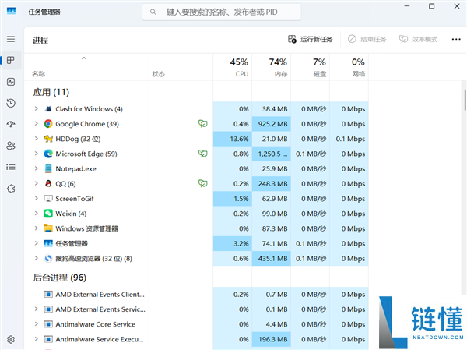
Task: Click the 13.6% CPU cell for HDDog
Action: point(233,139)
